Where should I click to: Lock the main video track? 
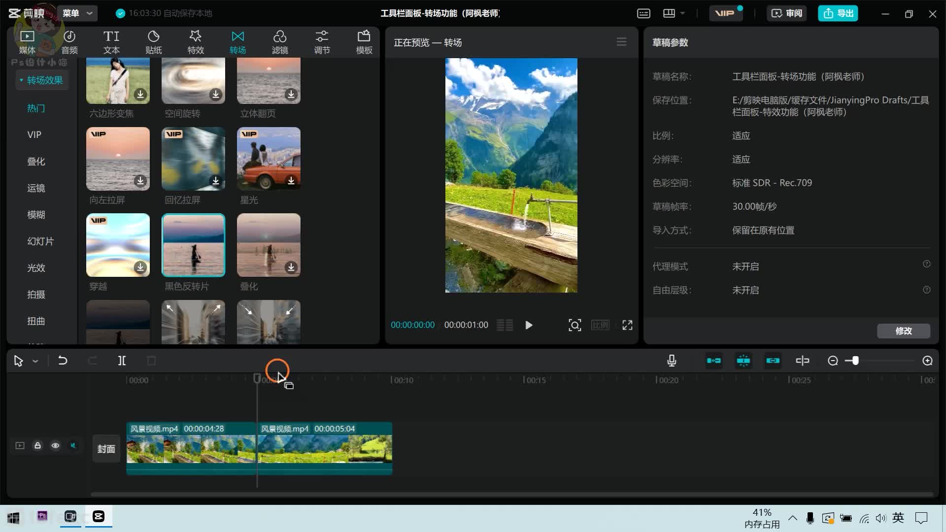[x=37, y=445]
